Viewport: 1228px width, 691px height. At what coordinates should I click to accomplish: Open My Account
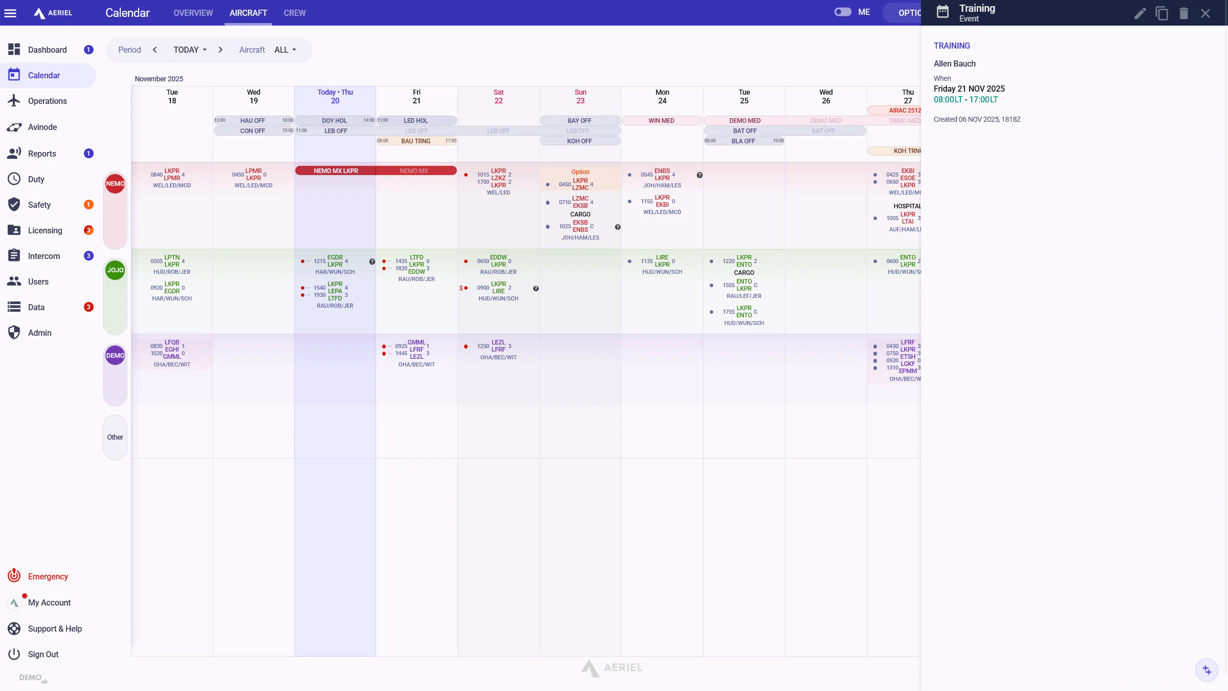tap(49, 602)
